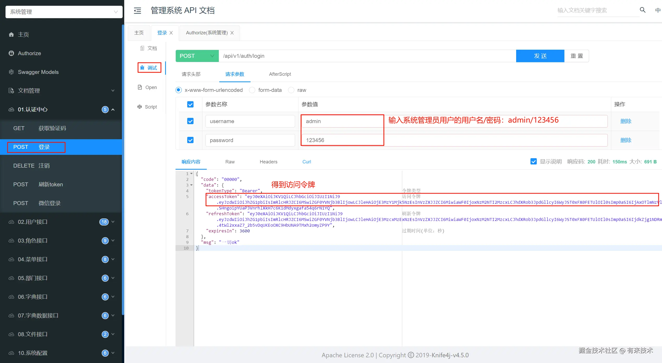
Task: Switch to the 请求头部 tab
Action: (x=191, y=74)
